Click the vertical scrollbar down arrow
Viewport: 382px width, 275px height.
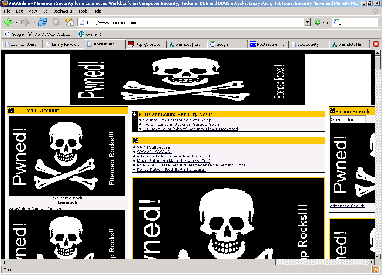(x=377, y=256)
